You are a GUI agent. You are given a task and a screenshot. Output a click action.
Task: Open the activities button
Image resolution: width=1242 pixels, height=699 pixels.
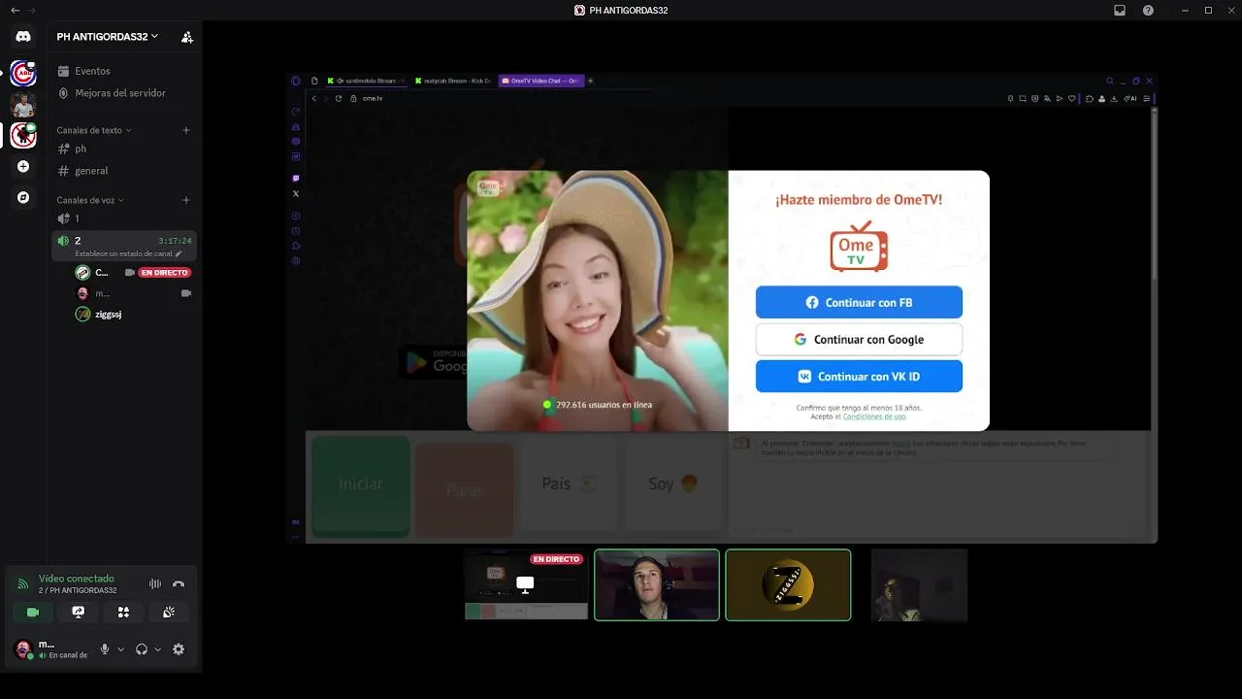[x=123, y=613]
